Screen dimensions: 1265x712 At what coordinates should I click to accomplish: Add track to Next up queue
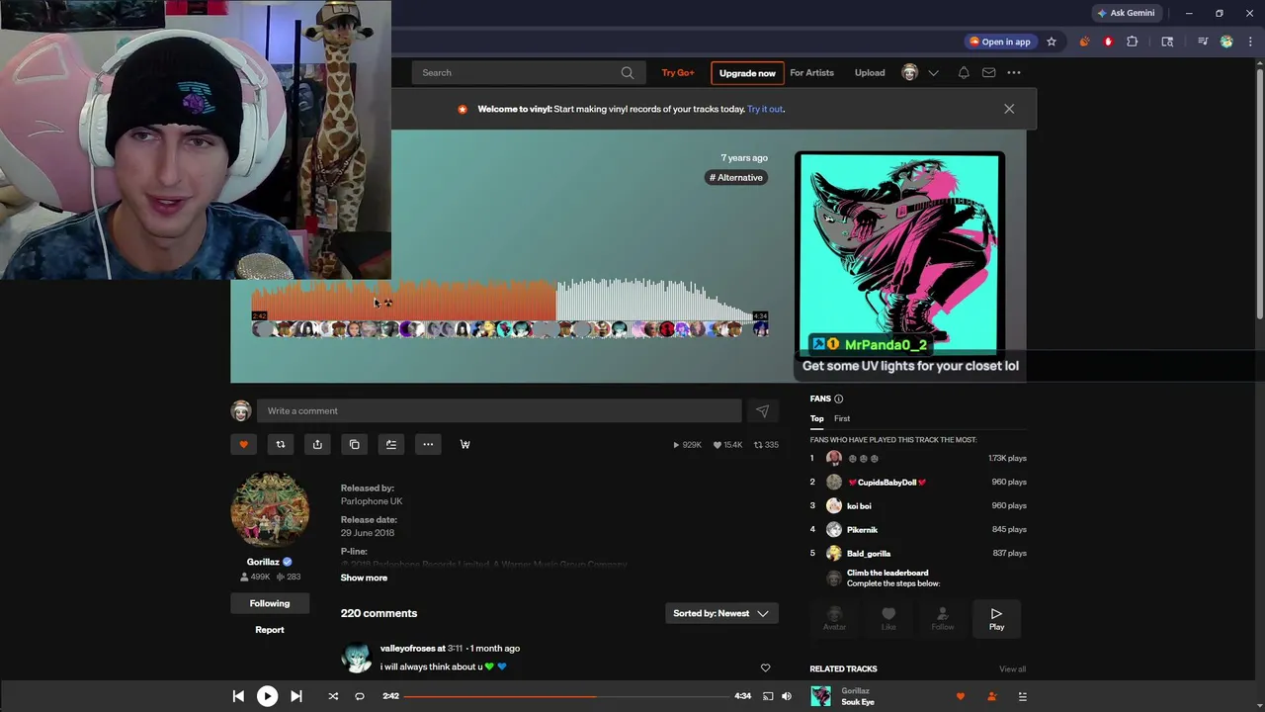click(x=391, y=444)
